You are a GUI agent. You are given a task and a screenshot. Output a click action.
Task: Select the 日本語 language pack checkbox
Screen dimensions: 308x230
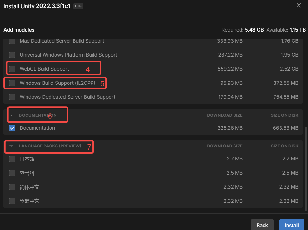click(x=12, y=159)
